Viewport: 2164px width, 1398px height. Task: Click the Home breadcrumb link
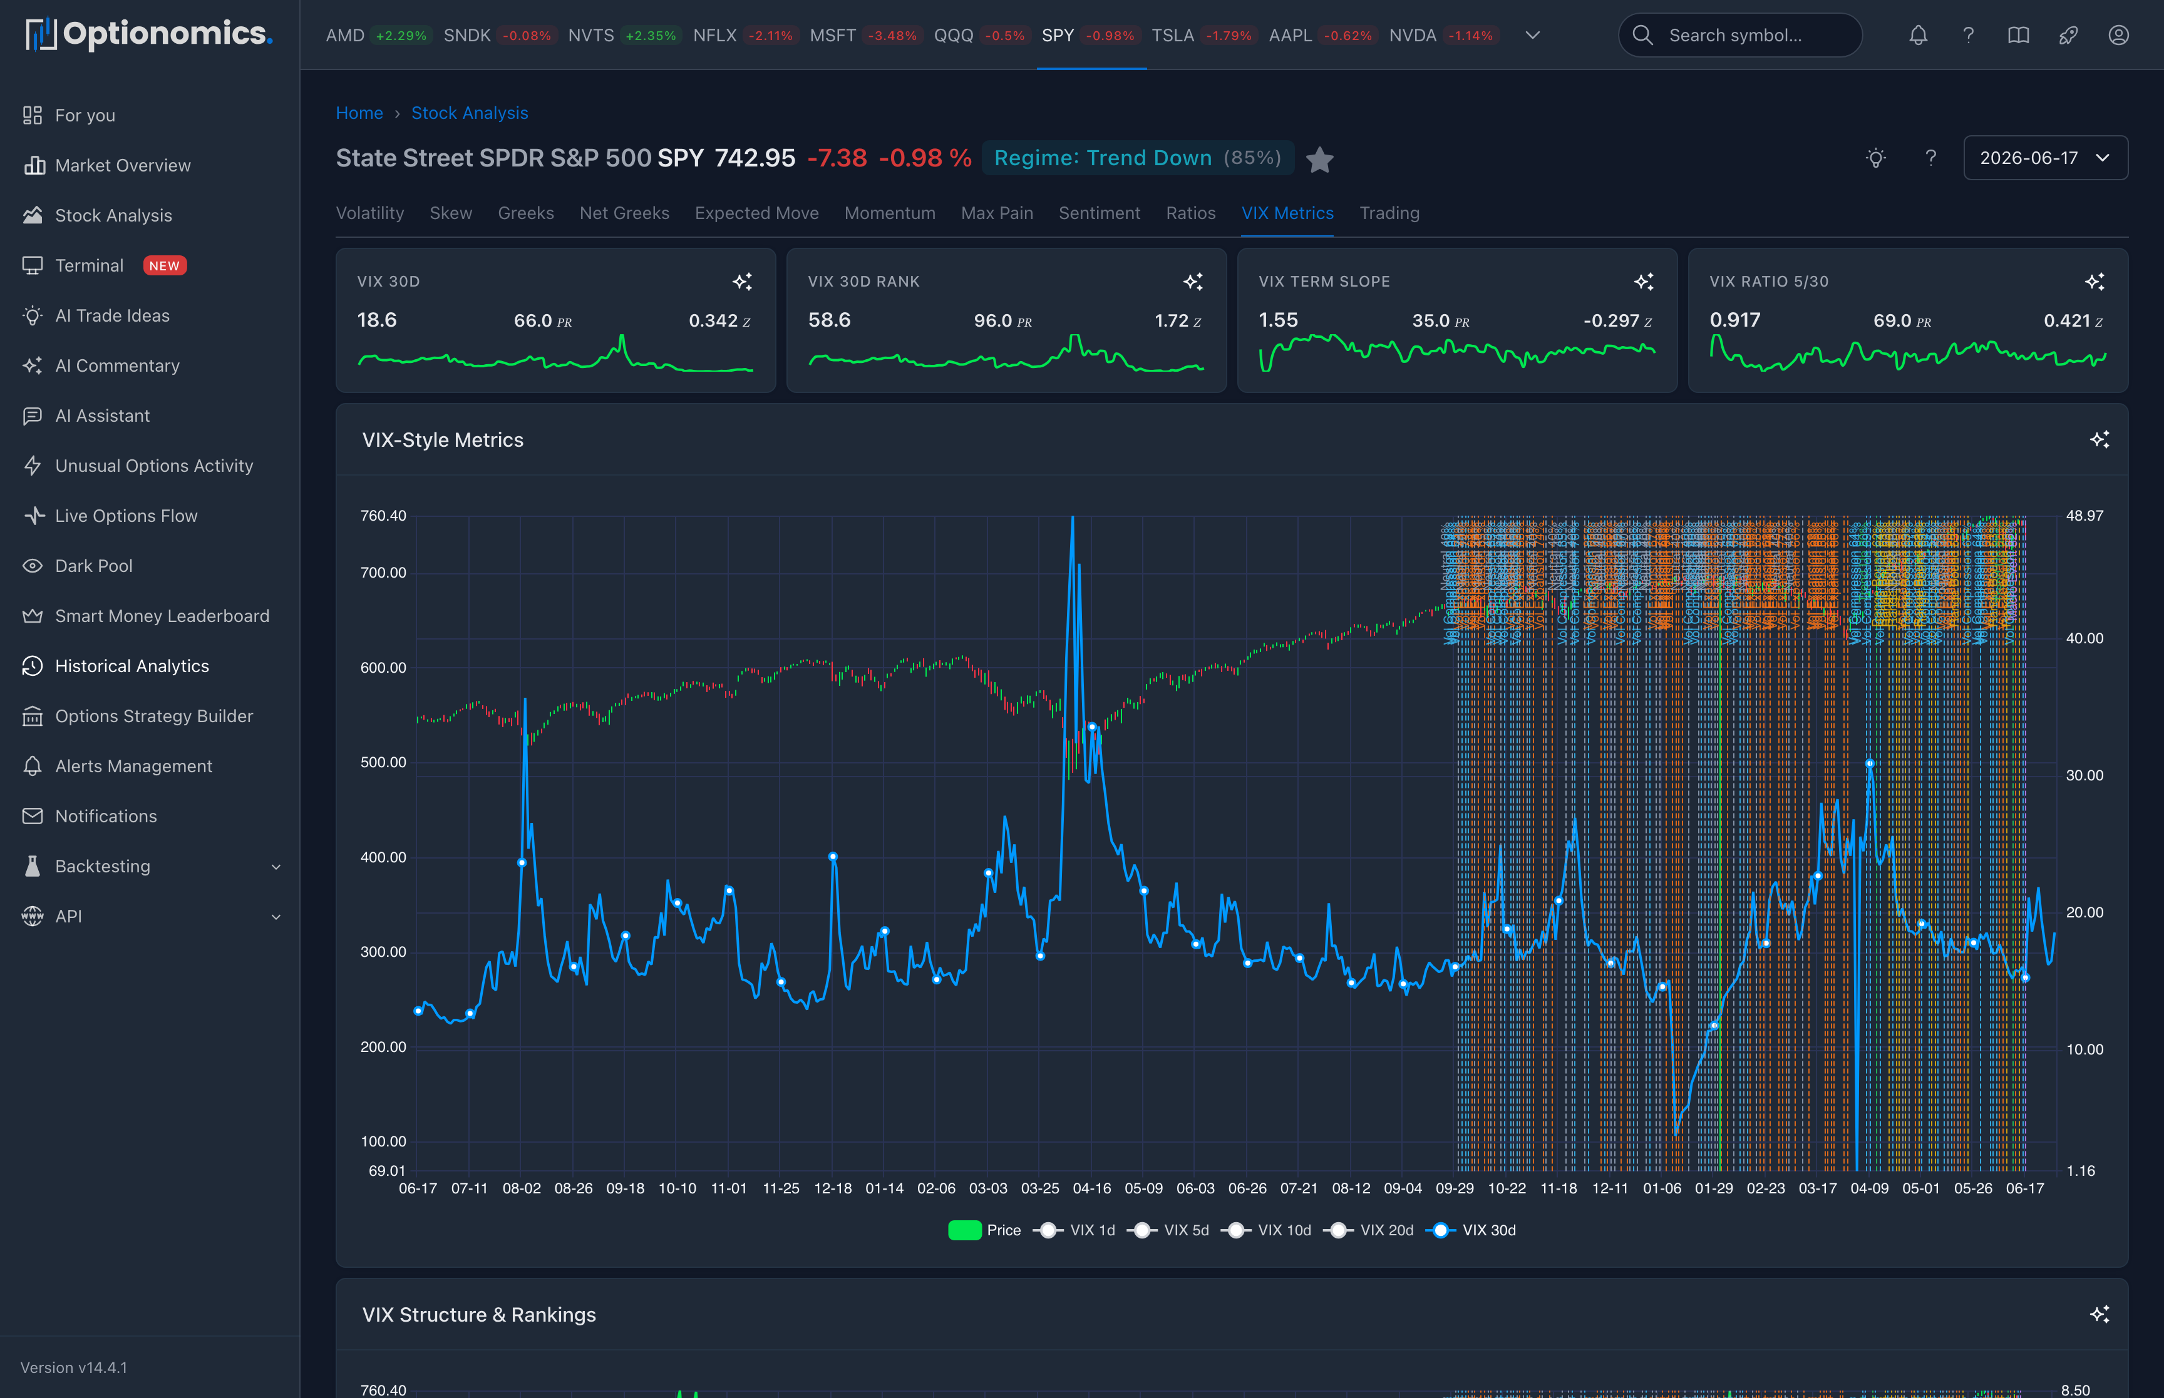pyautogui.click(x=359, y=113)
